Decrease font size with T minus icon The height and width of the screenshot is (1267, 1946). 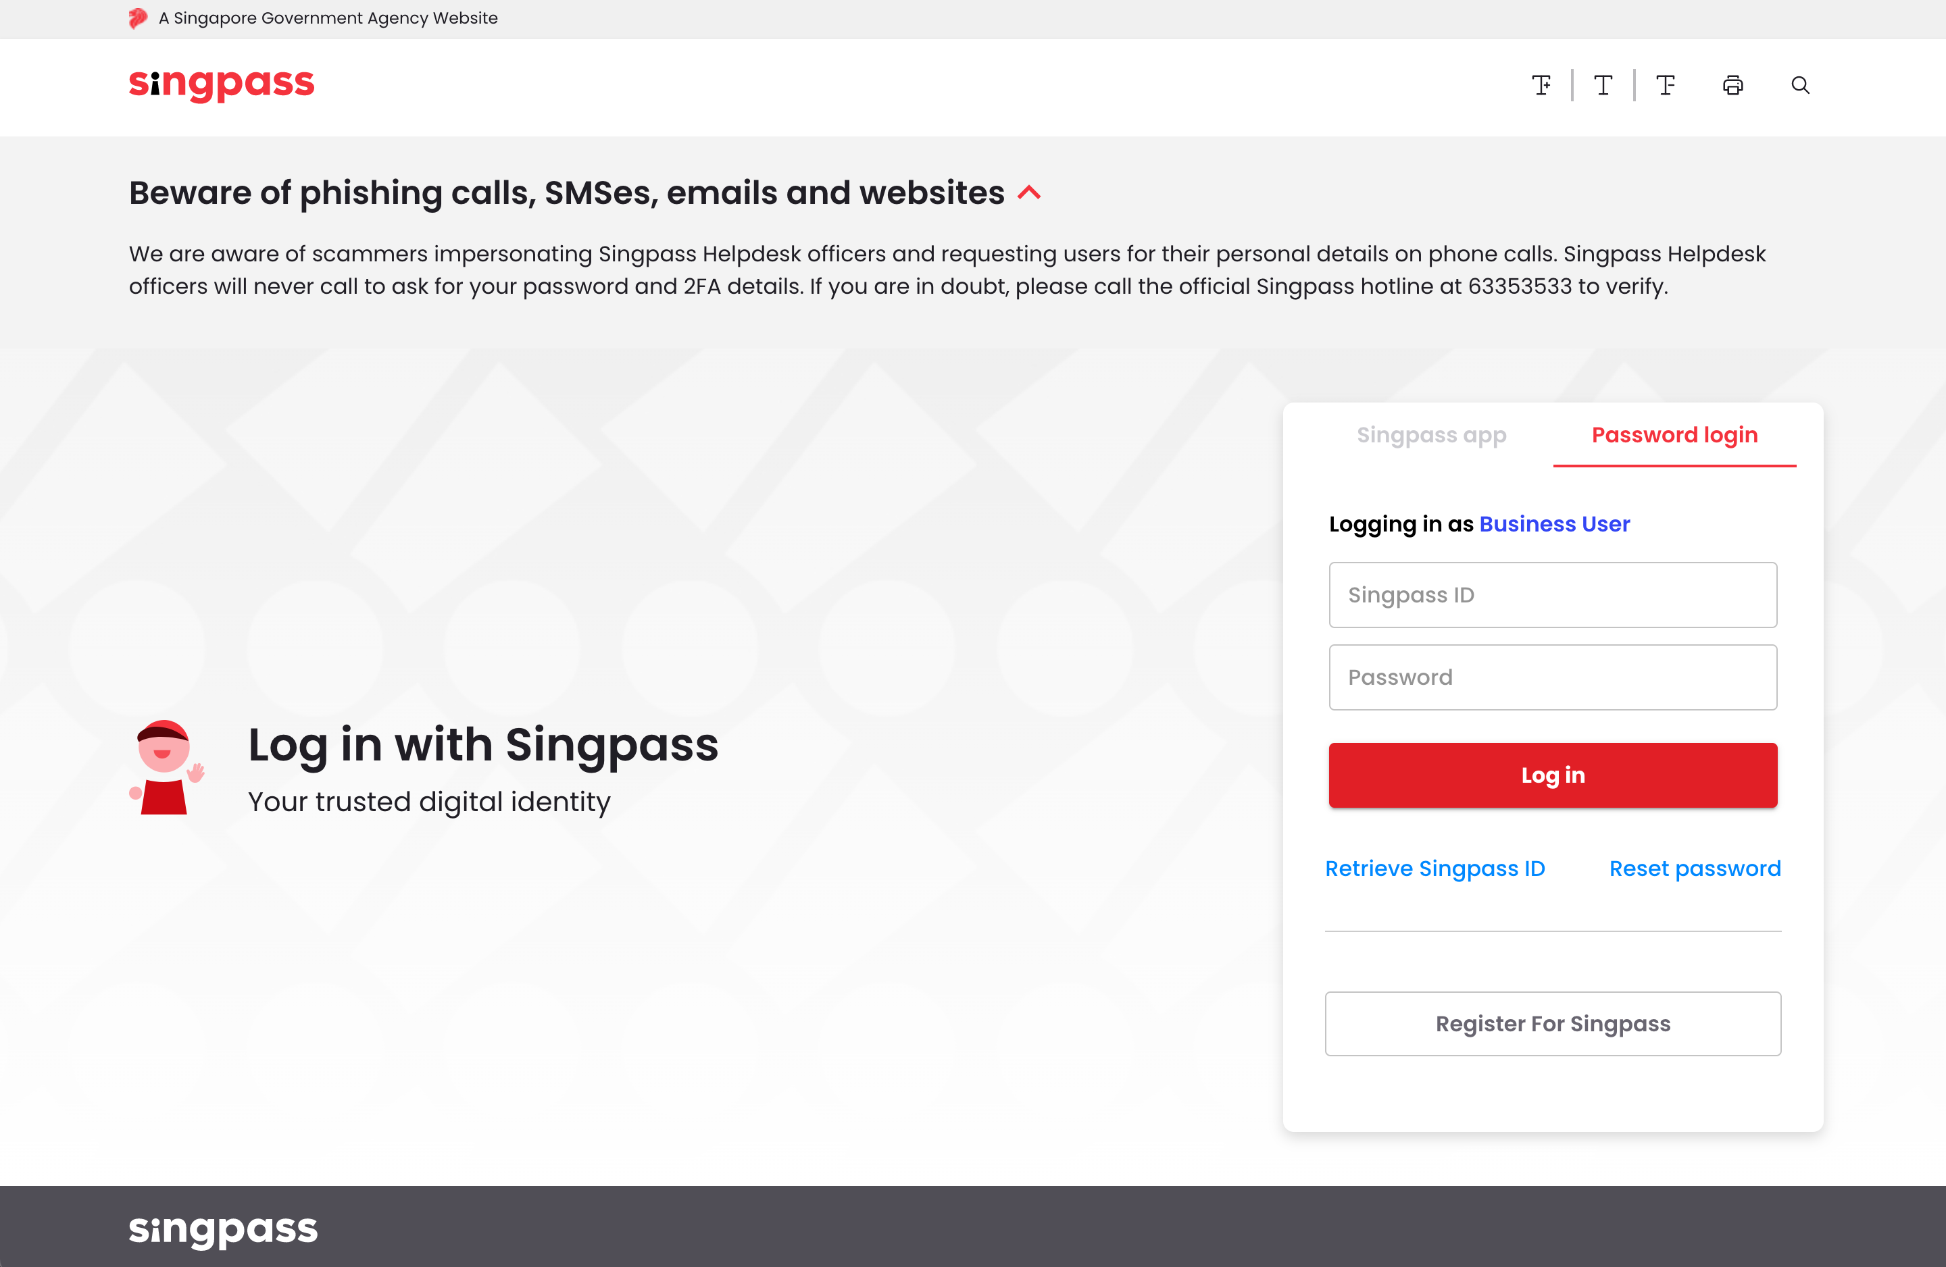coord(1666,85)
